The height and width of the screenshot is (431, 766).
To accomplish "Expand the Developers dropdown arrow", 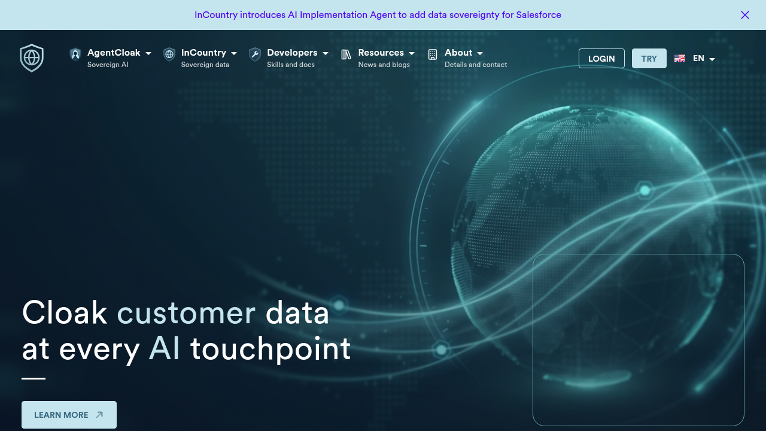I will coord(326,53).
